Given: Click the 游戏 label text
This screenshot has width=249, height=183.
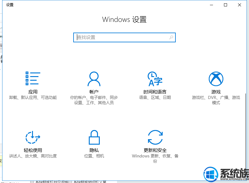Looking at the screenshot, I should pyautogui.click(x=216, y=92).
